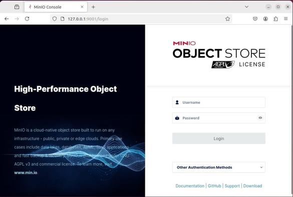Image resolution: width=293 pixels, height=197 pixels.
Task: Open the Download link
Action: coord(252,186)
